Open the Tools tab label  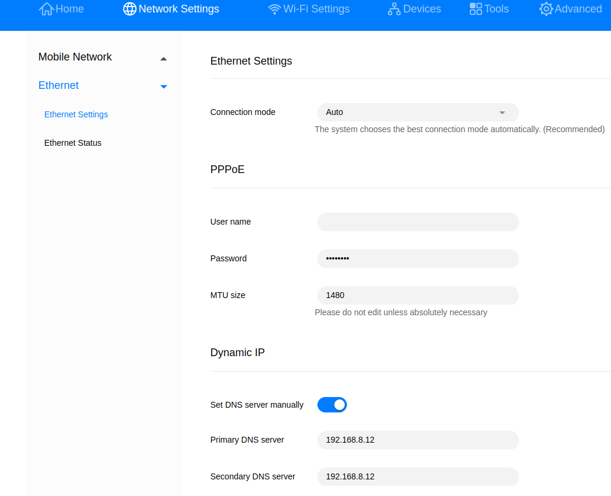(497, 9)
